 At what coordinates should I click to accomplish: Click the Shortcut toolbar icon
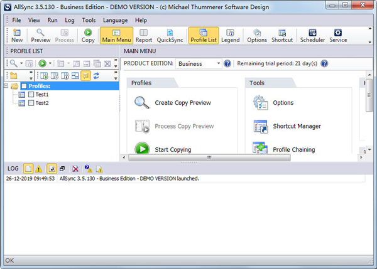point(282,35)
